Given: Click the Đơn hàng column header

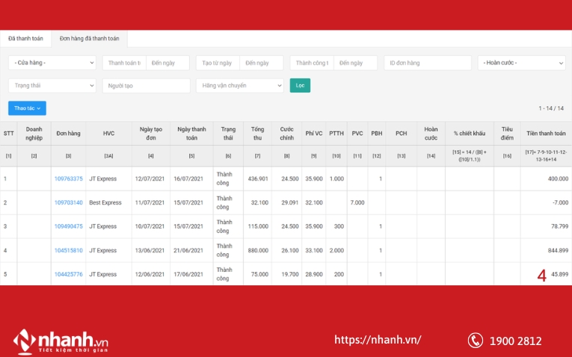Looking at the screenshot, I should [68, 134].
